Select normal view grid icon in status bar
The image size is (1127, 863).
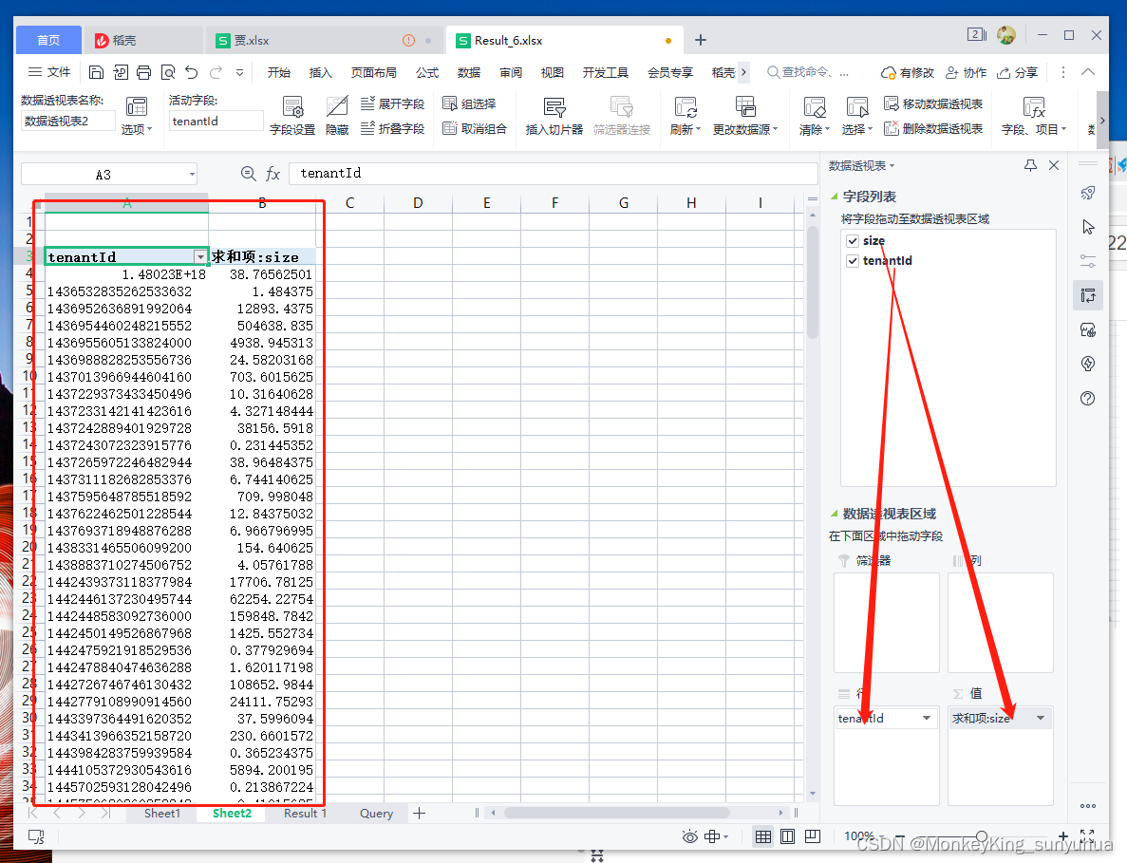click(762, 836)
